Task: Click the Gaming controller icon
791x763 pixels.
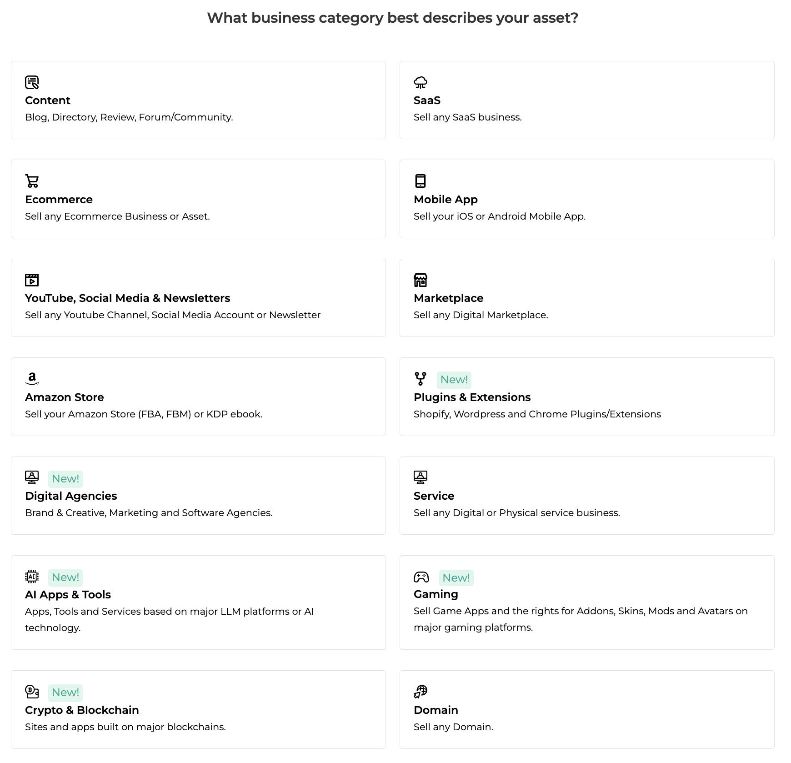Action: [421, 577]
